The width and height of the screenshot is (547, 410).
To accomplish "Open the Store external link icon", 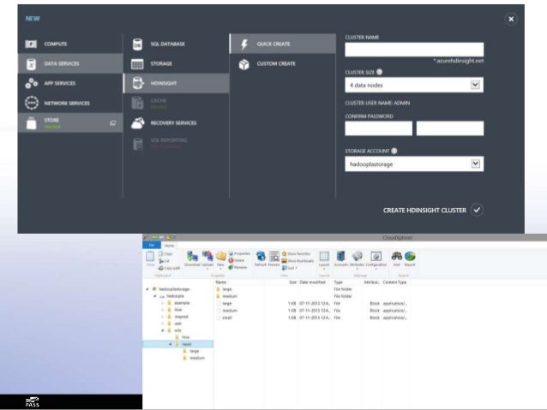I will point(112,123).
